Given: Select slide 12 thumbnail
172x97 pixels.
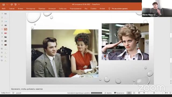Looking at the screenshot, I should tap(5, 57).
